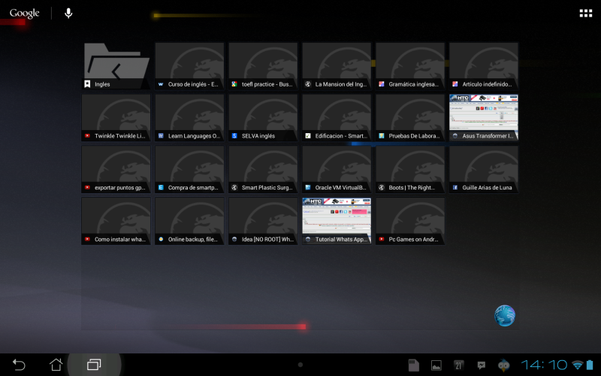Image resolution: width=601 pixels, height=376 pixels.
Task: Open the all apps grid
Action: [x=585, y=14]
